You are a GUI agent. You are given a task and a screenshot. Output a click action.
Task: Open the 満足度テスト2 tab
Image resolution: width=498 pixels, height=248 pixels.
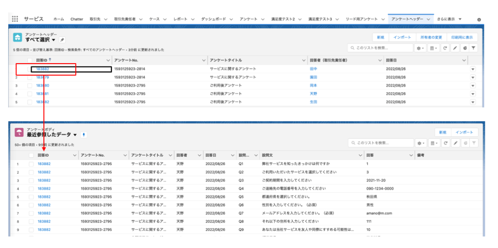point(284,19)
